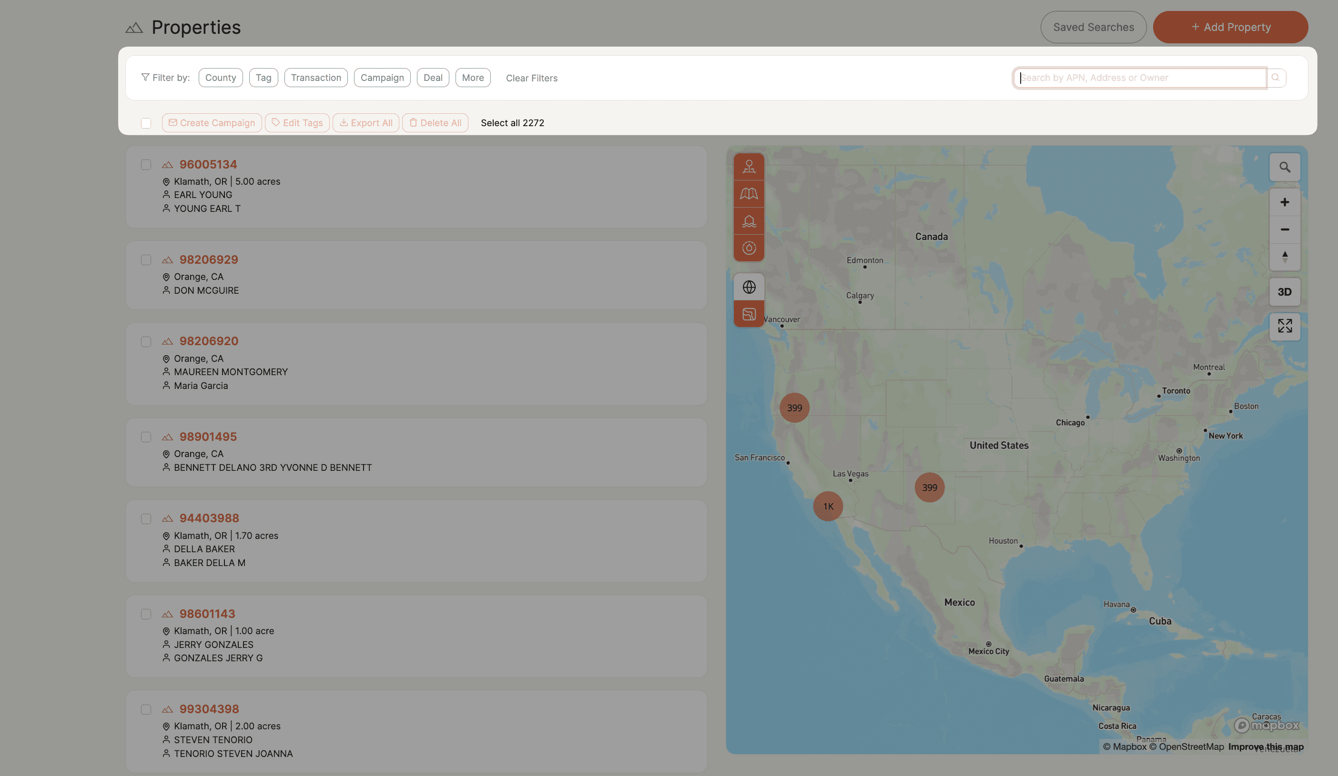1338x776 pixels.
Task: Toggle the water droplet wetlands layer icon
Action: tap(749, 248)
